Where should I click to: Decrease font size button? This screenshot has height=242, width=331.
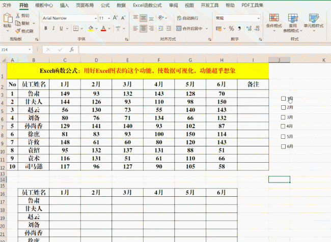[x=124, y=18]
